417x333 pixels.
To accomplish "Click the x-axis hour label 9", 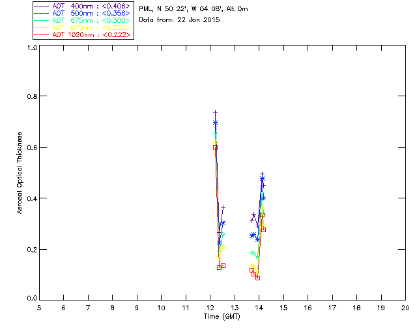I will coord(137,308).
